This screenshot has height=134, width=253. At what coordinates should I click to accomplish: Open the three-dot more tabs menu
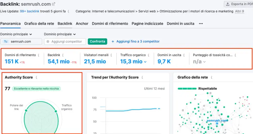coord(201,24)
